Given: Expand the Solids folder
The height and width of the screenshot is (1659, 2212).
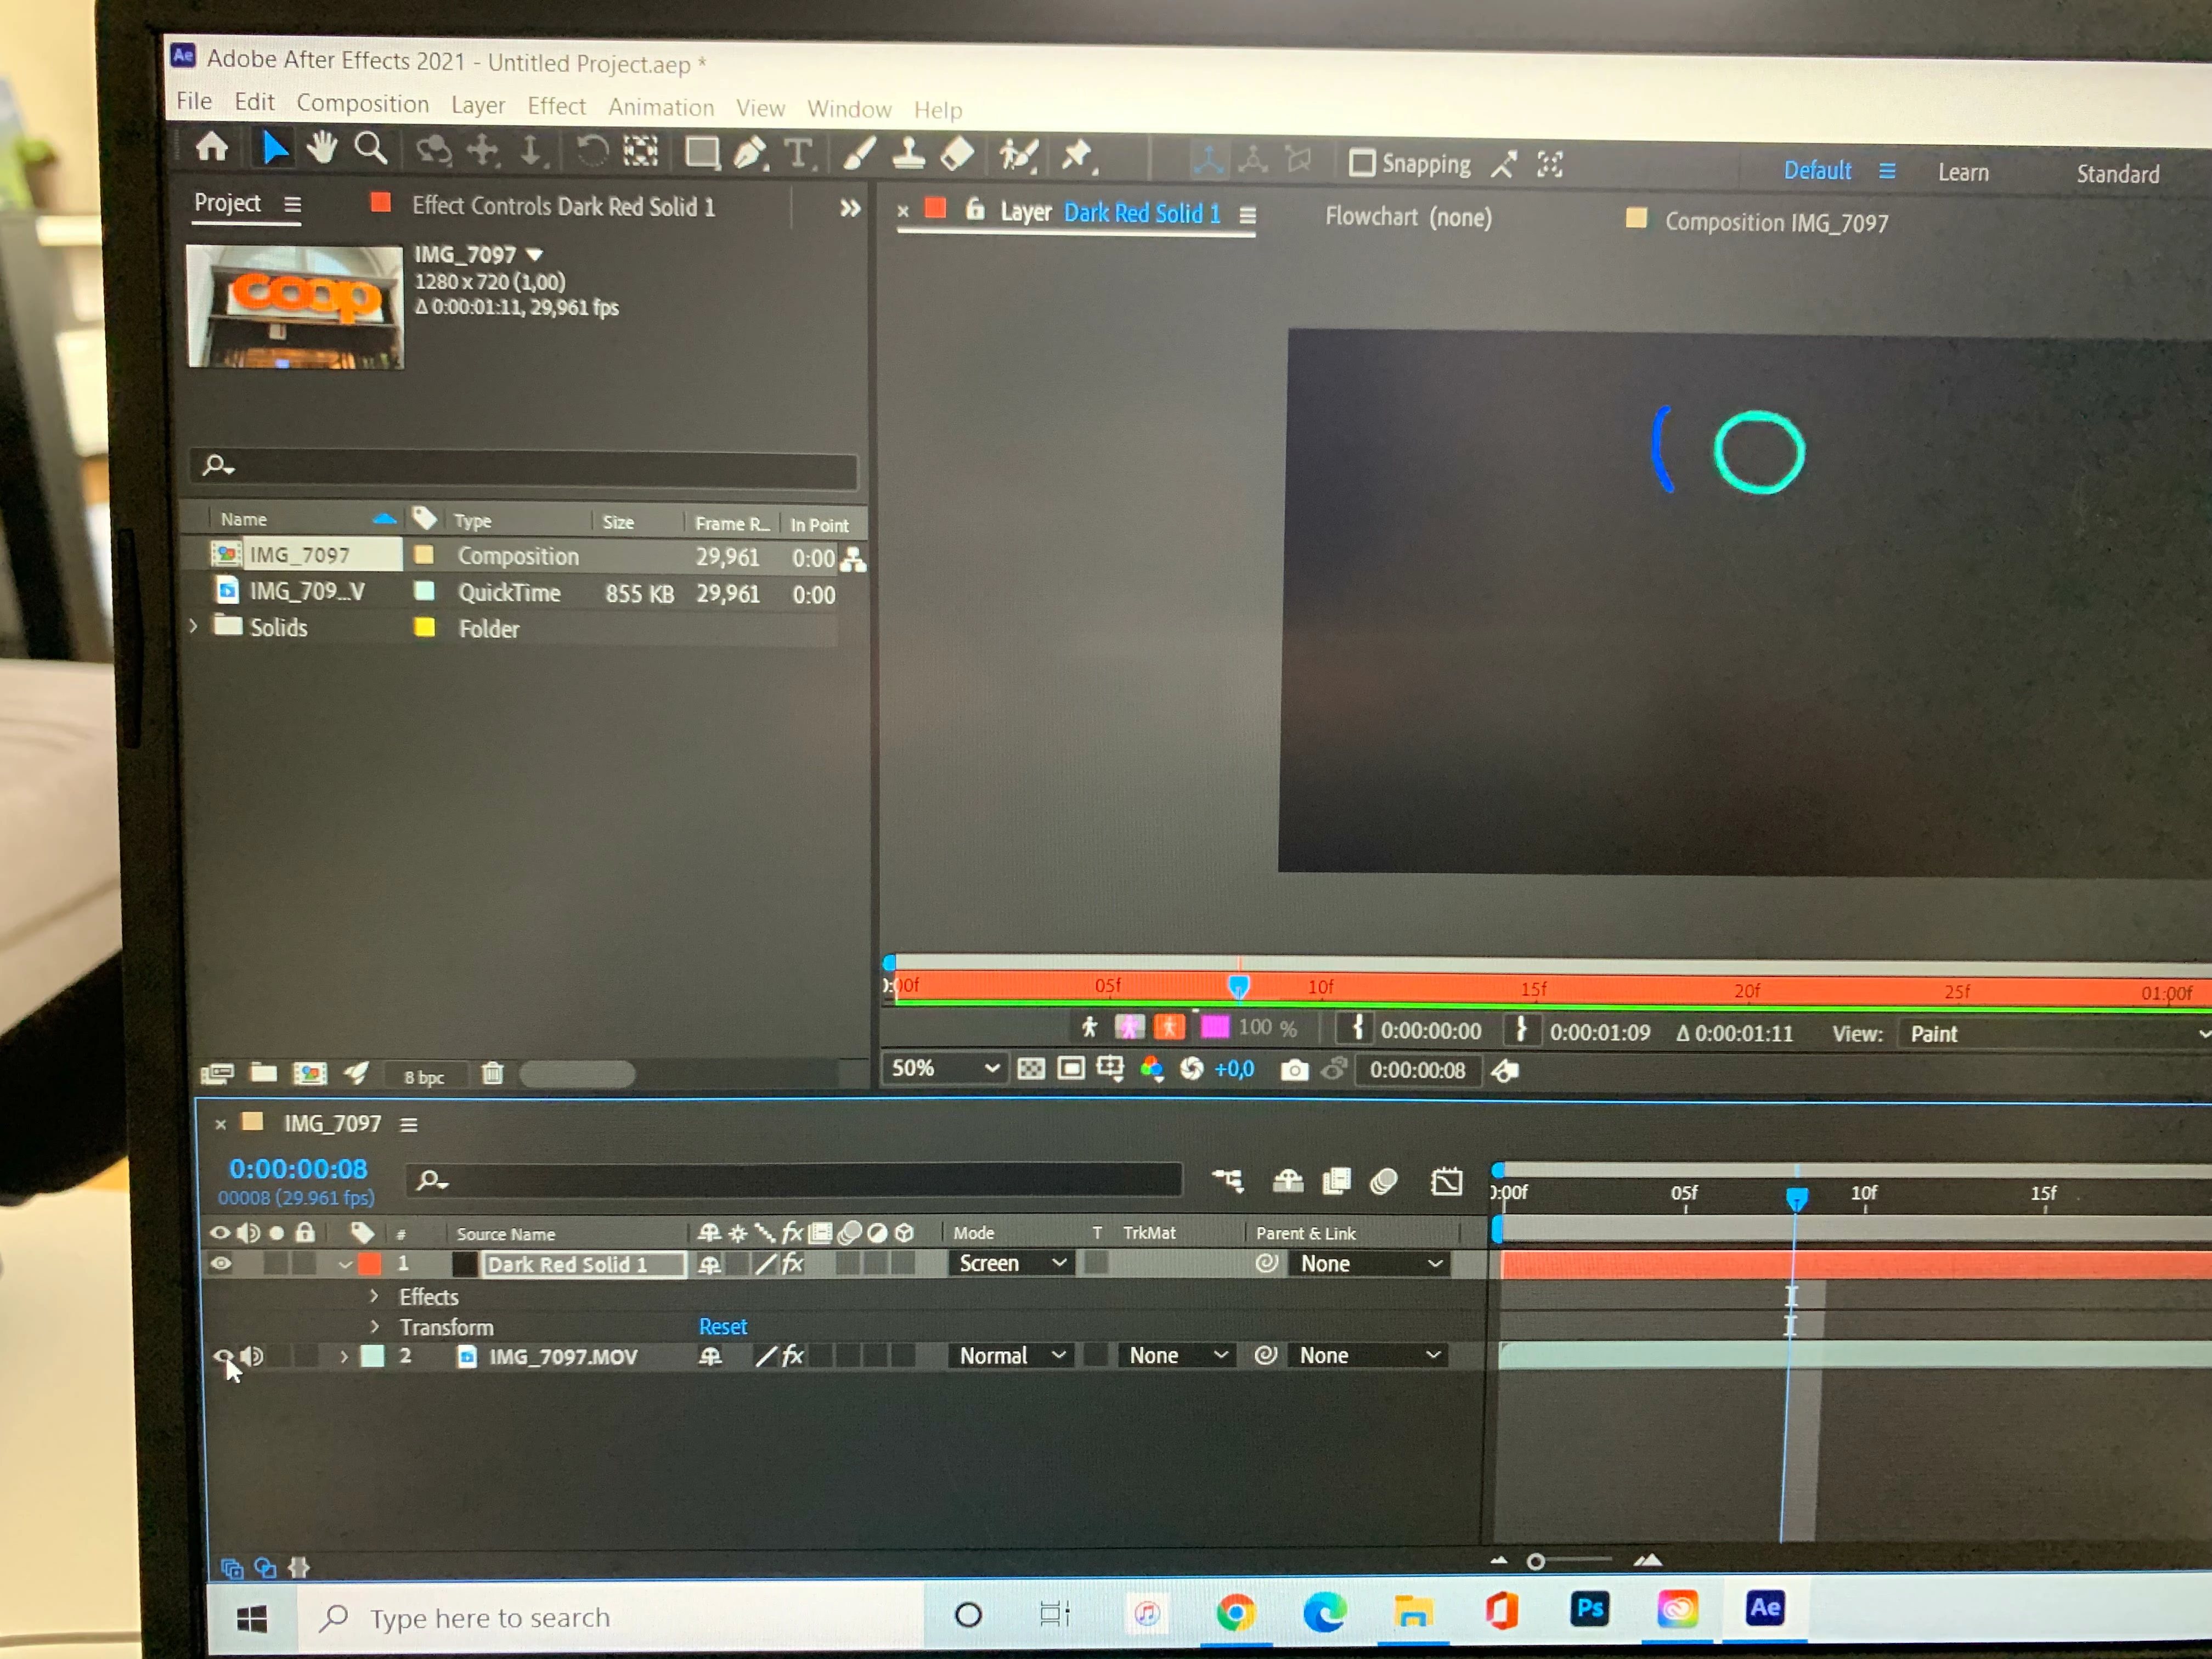Looking at the screenshot, I should [x=194, y=627].
